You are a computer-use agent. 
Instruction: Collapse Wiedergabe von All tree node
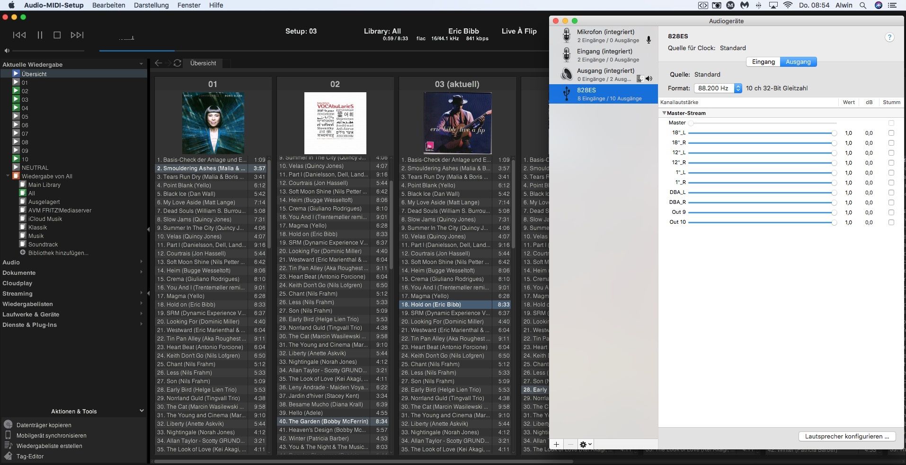tap(8, 176)
